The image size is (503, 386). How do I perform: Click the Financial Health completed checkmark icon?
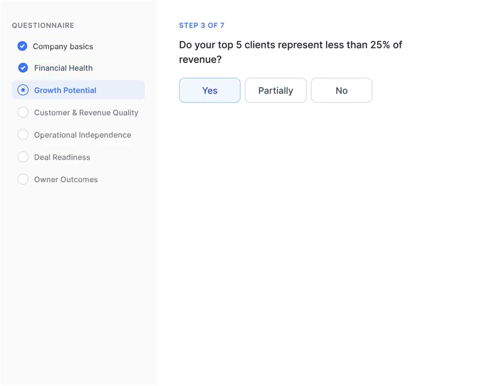[23, 68]
